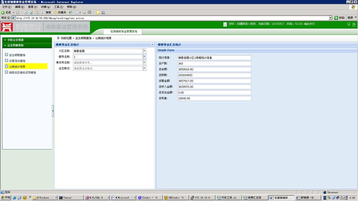Click the sidebar splitter collapse handle
The width and height of the screenshot is (358, 201).
point(53,111)
